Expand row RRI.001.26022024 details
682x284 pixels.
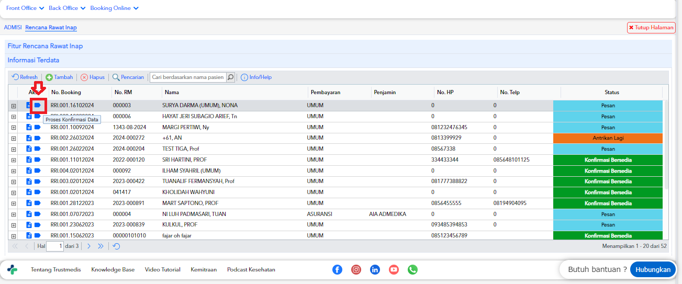click(x=14, y=149)
